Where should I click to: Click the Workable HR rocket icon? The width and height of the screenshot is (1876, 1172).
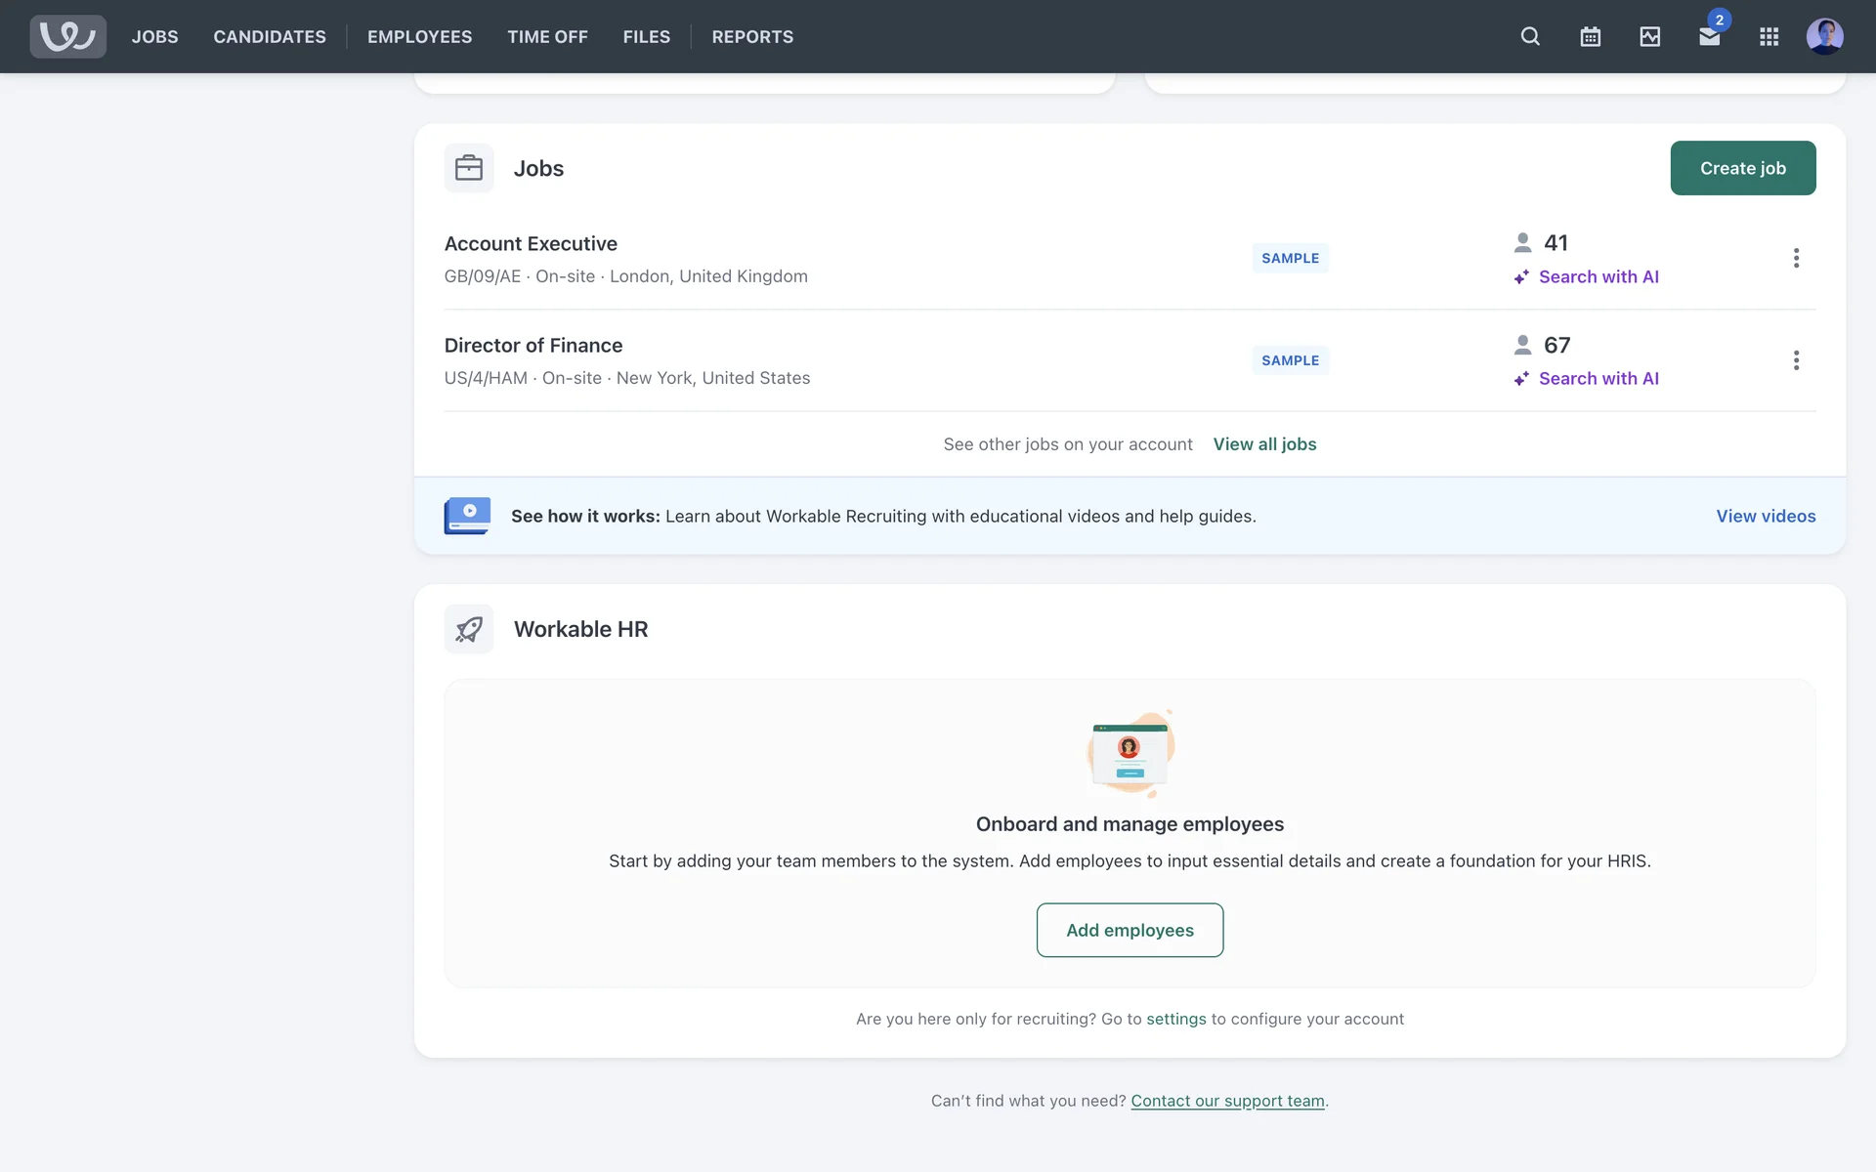469,629
